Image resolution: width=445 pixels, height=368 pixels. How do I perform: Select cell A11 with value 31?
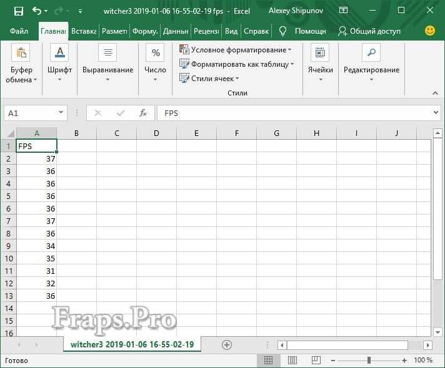pyautogui.click(x=37, y=271)
